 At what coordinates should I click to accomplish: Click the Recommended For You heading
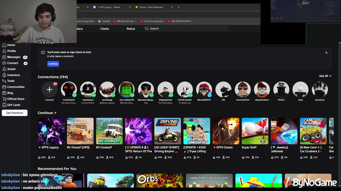click(57, 169)
